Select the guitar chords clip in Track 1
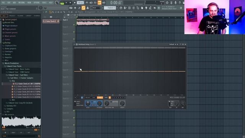 (93, 22)
